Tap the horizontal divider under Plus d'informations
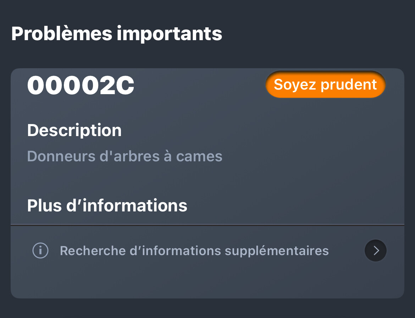The width and height of the screenshot is (415, 318). point(207,225)
